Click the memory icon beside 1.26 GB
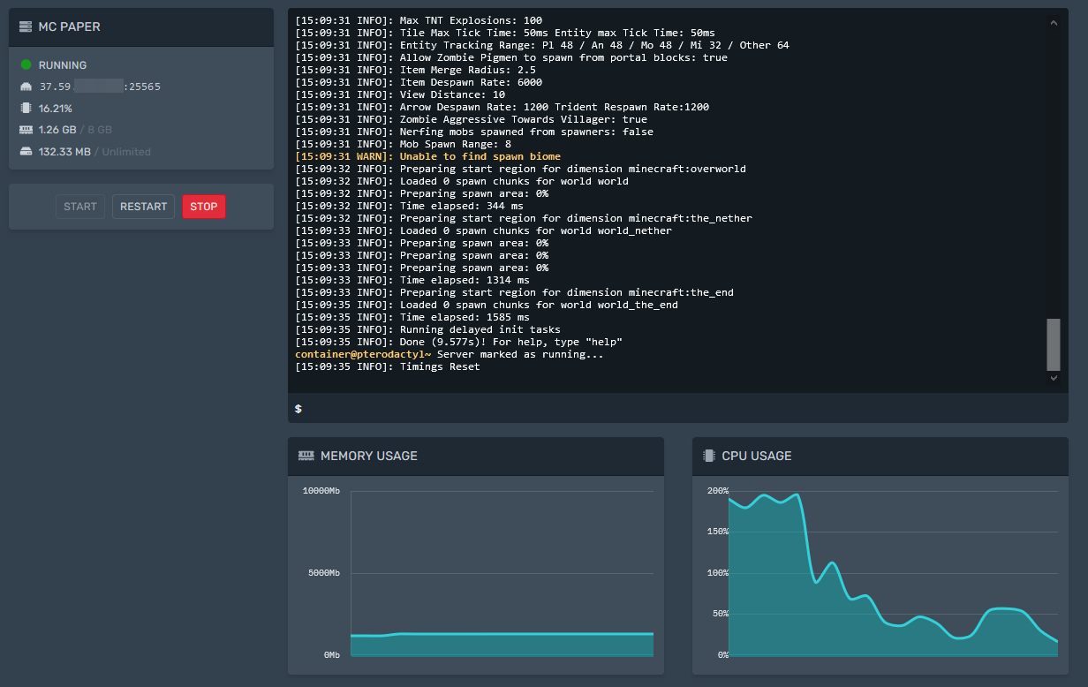Screen dimensions: 1088x687 (x=26, y=130)
